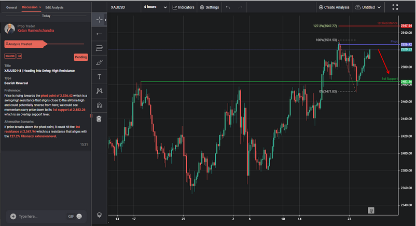Expand the crosshair tool flyout arrow
This screenshot has height=226, width=416.
tap(105, 20)
